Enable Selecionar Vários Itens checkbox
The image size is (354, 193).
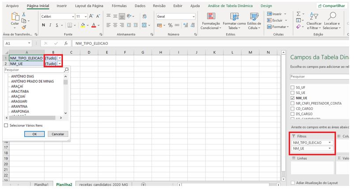point(6,125)
